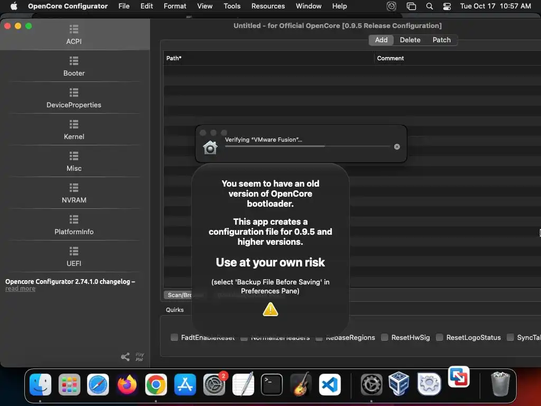Toggle the SyncTableIds checkbox
Image resolution: width=541 pixels, height=406 pixels.
510,337
